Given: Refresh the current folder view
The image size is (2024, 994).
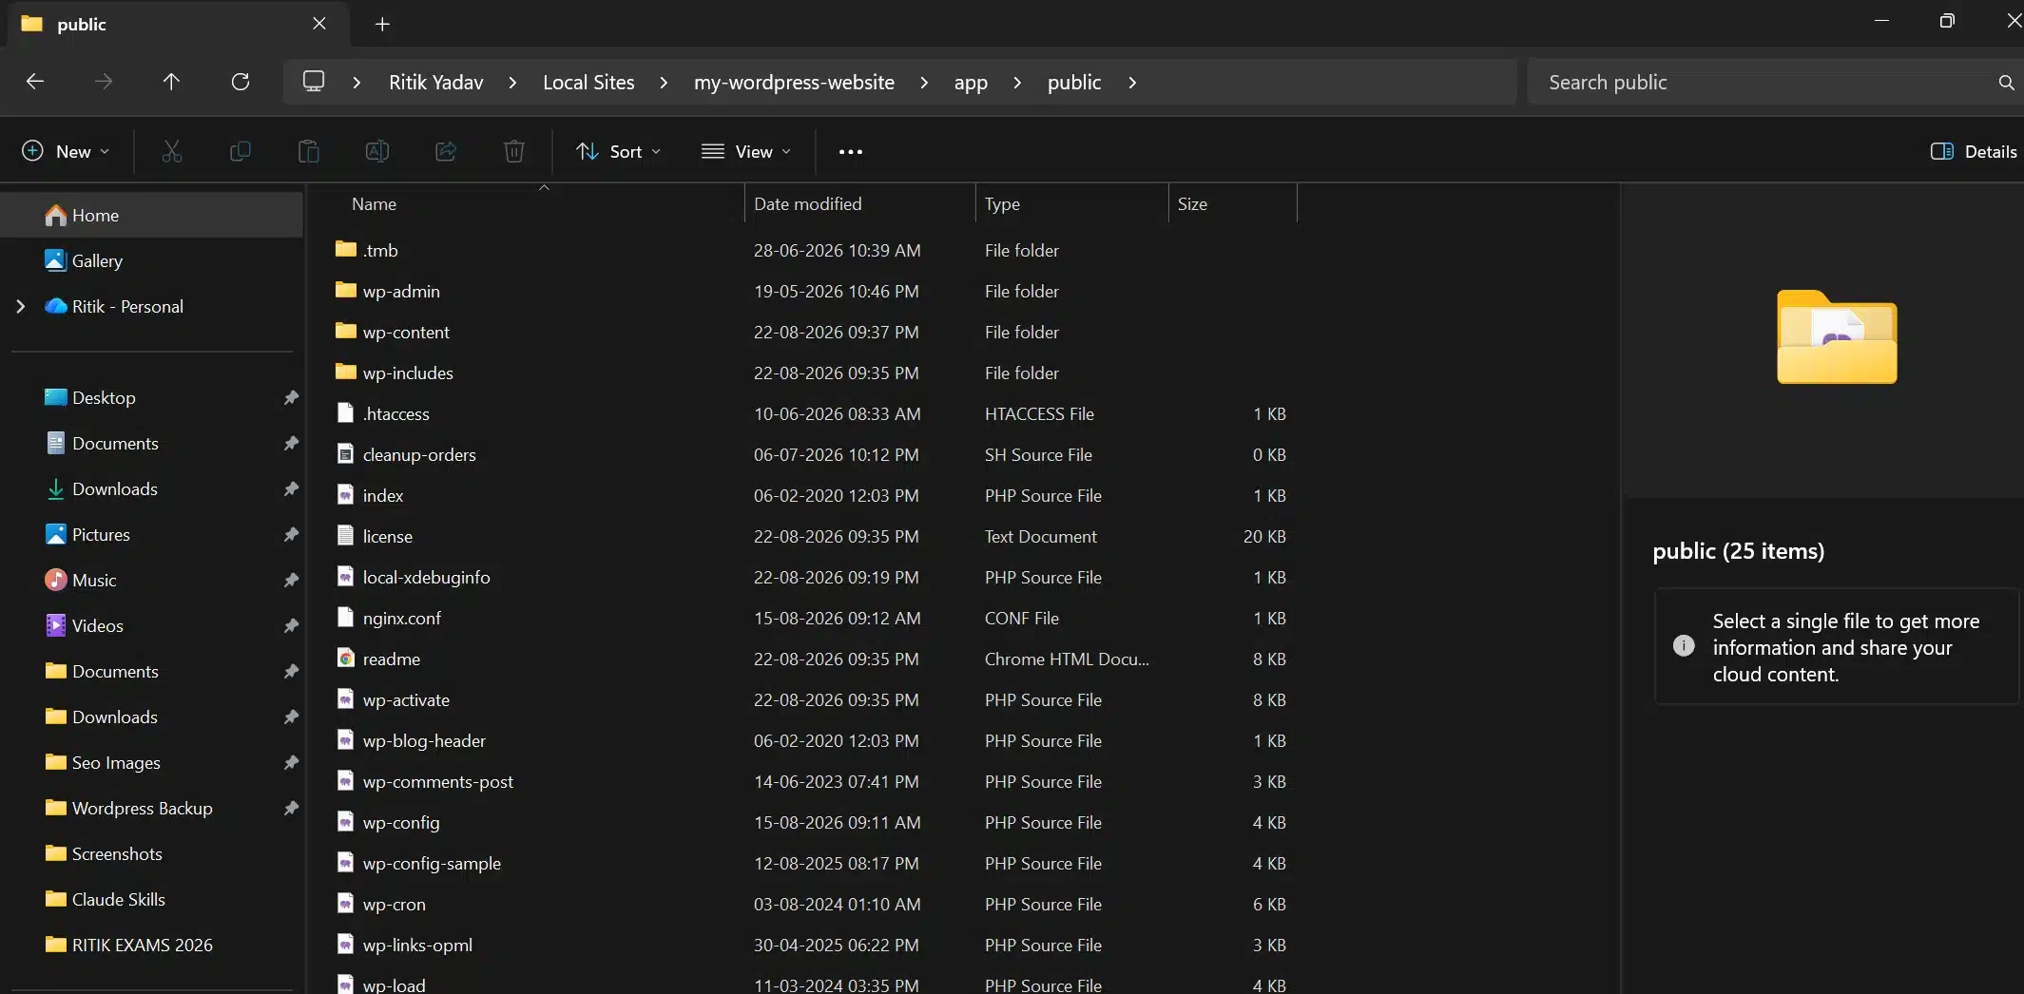Looking at the screenshot, I should (x=241, y=82).
